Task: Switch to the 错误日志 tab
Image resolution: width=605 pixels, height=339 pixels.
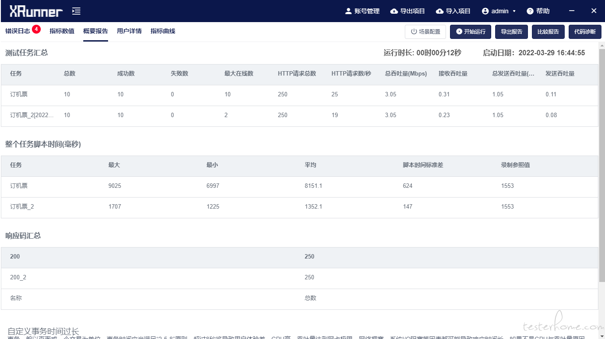Action: (x=18, y=31)
